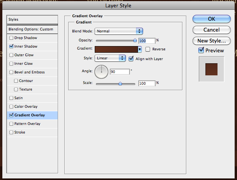Screen dimensions: 237x180
Task: Select Blending Options: Custom item
Action: tap(32, 29)
